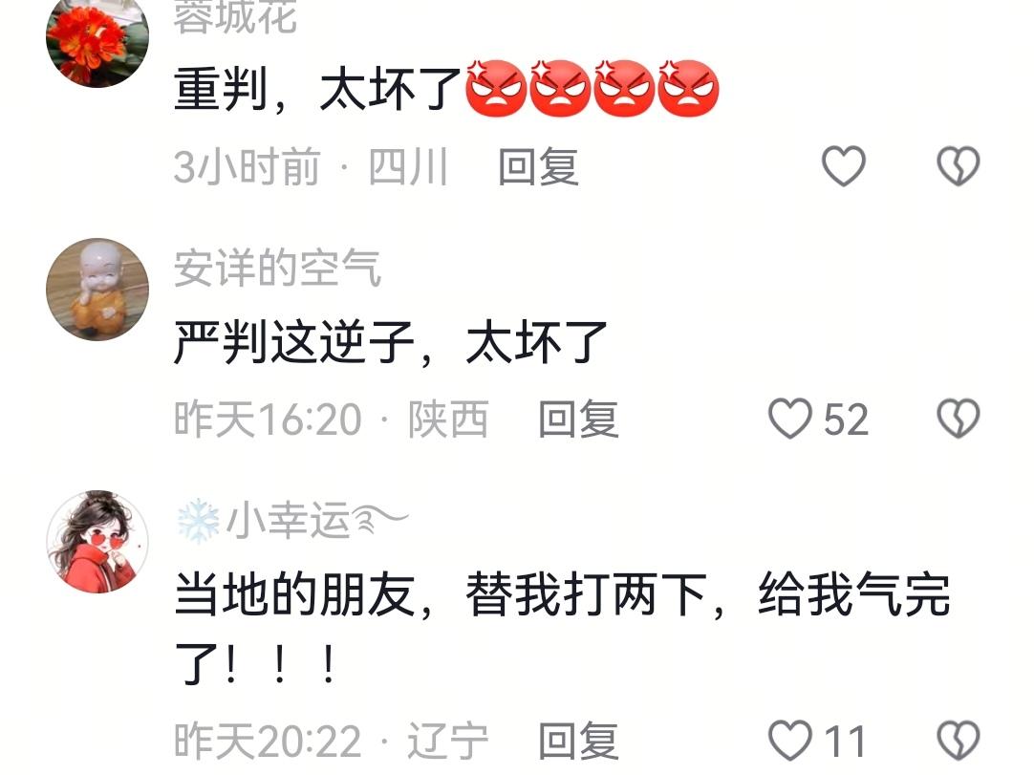Tap the like count 52

point(846,419)
